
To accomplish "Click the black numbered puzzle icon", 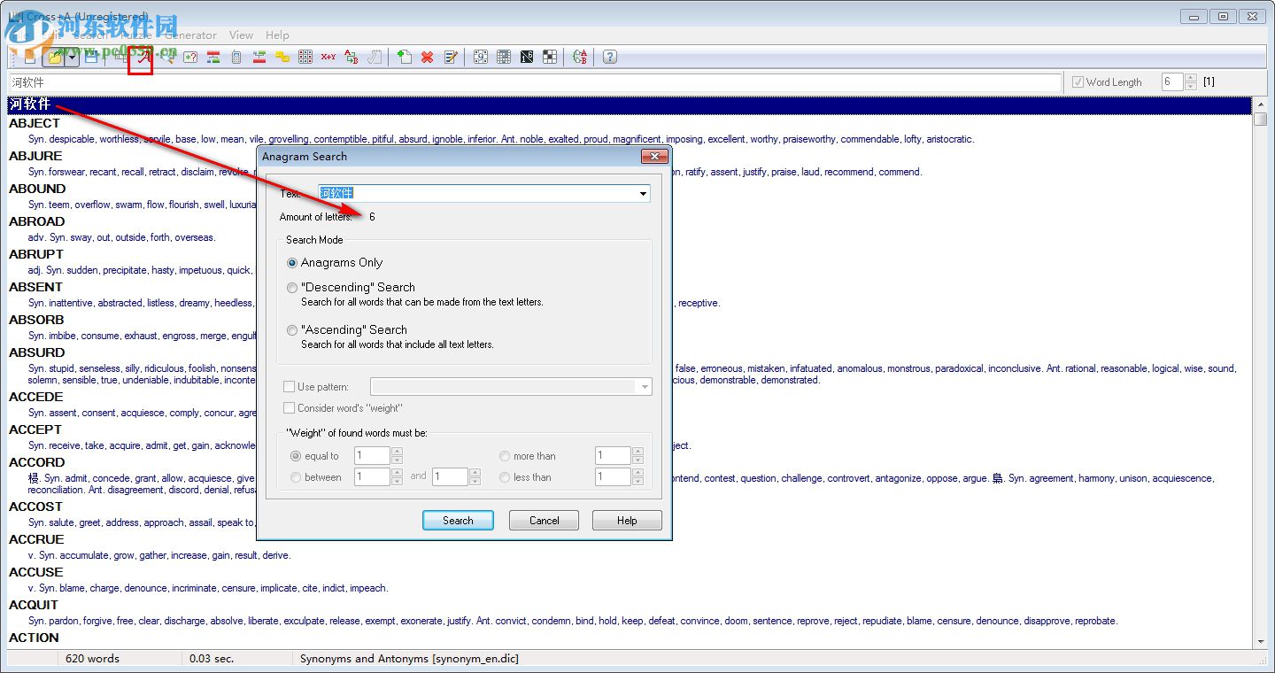I will click(527, 58).
